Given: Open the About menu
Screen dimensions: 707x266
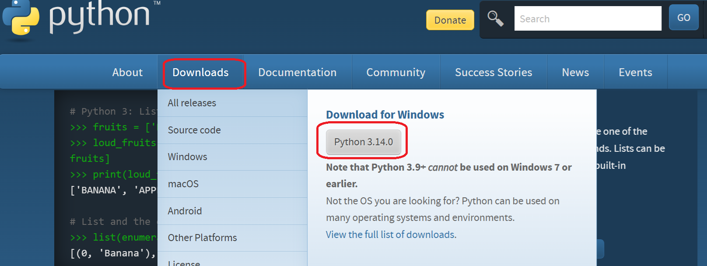Looking at the screenshot, I should [x=127, y=72].
